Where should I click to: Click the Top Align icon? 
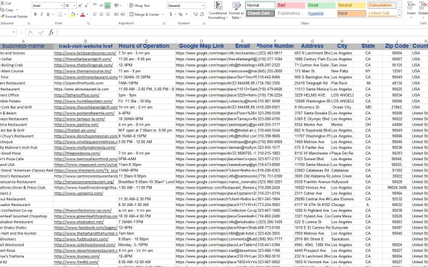click(x=95, y=6)
